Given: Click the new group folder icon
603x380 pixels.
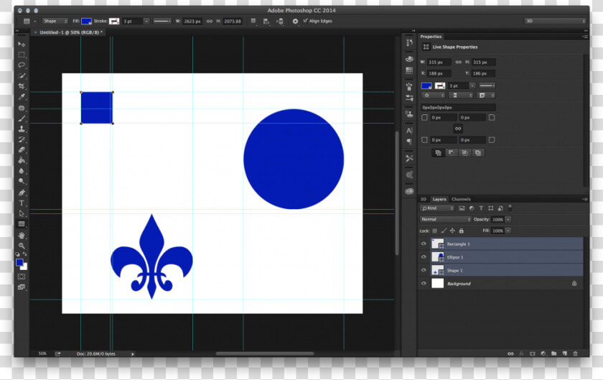Looking at the screenshot, I should pos(553,353).
